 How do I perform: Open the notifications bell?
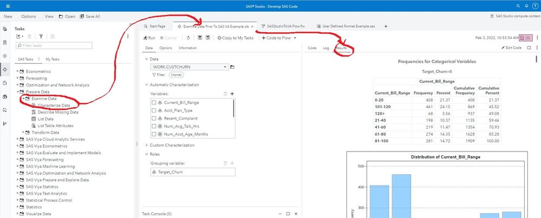pyautogui.click(x=526, y=6)
